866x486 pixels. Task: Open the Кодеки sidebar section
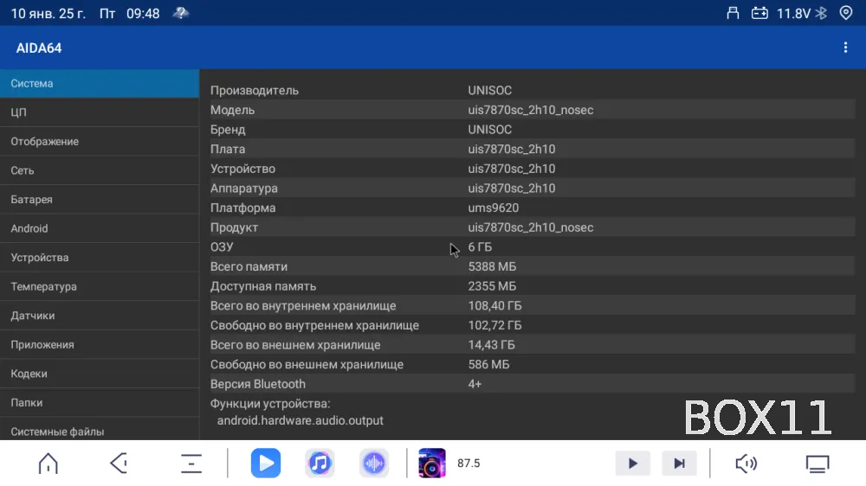[100, 374]
